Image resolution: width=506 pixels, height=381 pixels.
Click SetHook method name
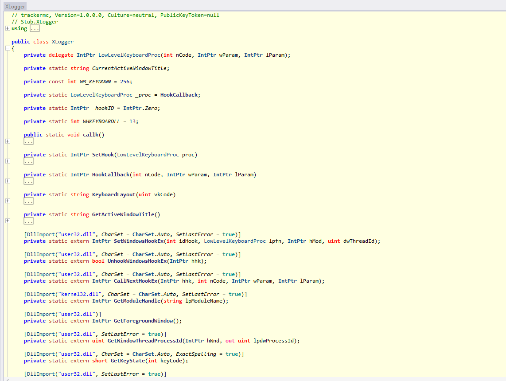click(x=103, y=155)
